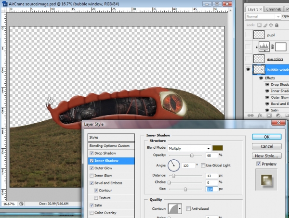Viewport: 289px width, 218px height.
Task: Click the New Style... button
Action: (x=266, y=156)
